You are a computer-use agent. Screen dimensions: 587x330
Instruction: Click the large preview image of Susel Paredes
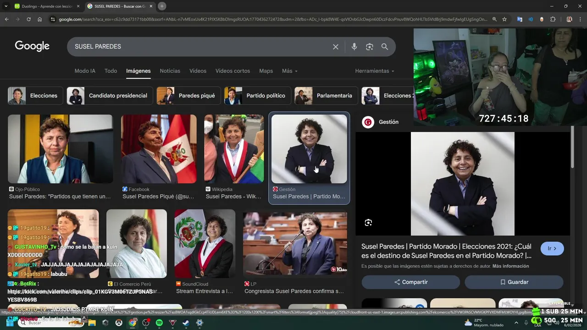pos(462,184)
